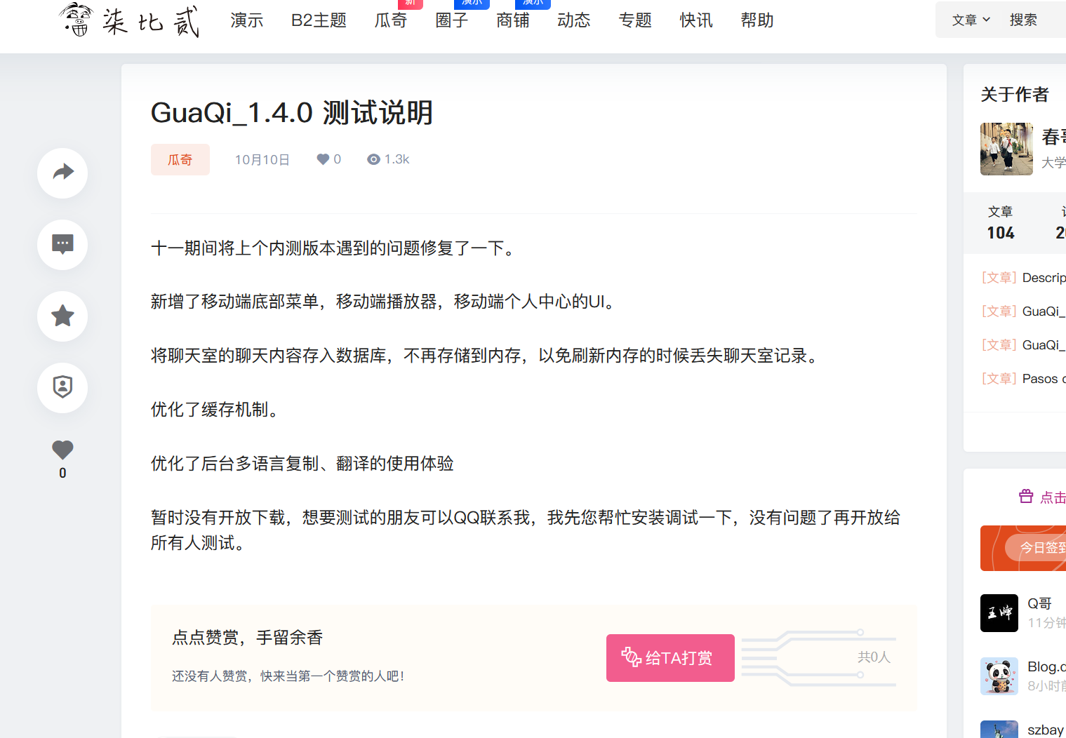
Task: Click the 瓜奇 category tag
Action: 180,160
